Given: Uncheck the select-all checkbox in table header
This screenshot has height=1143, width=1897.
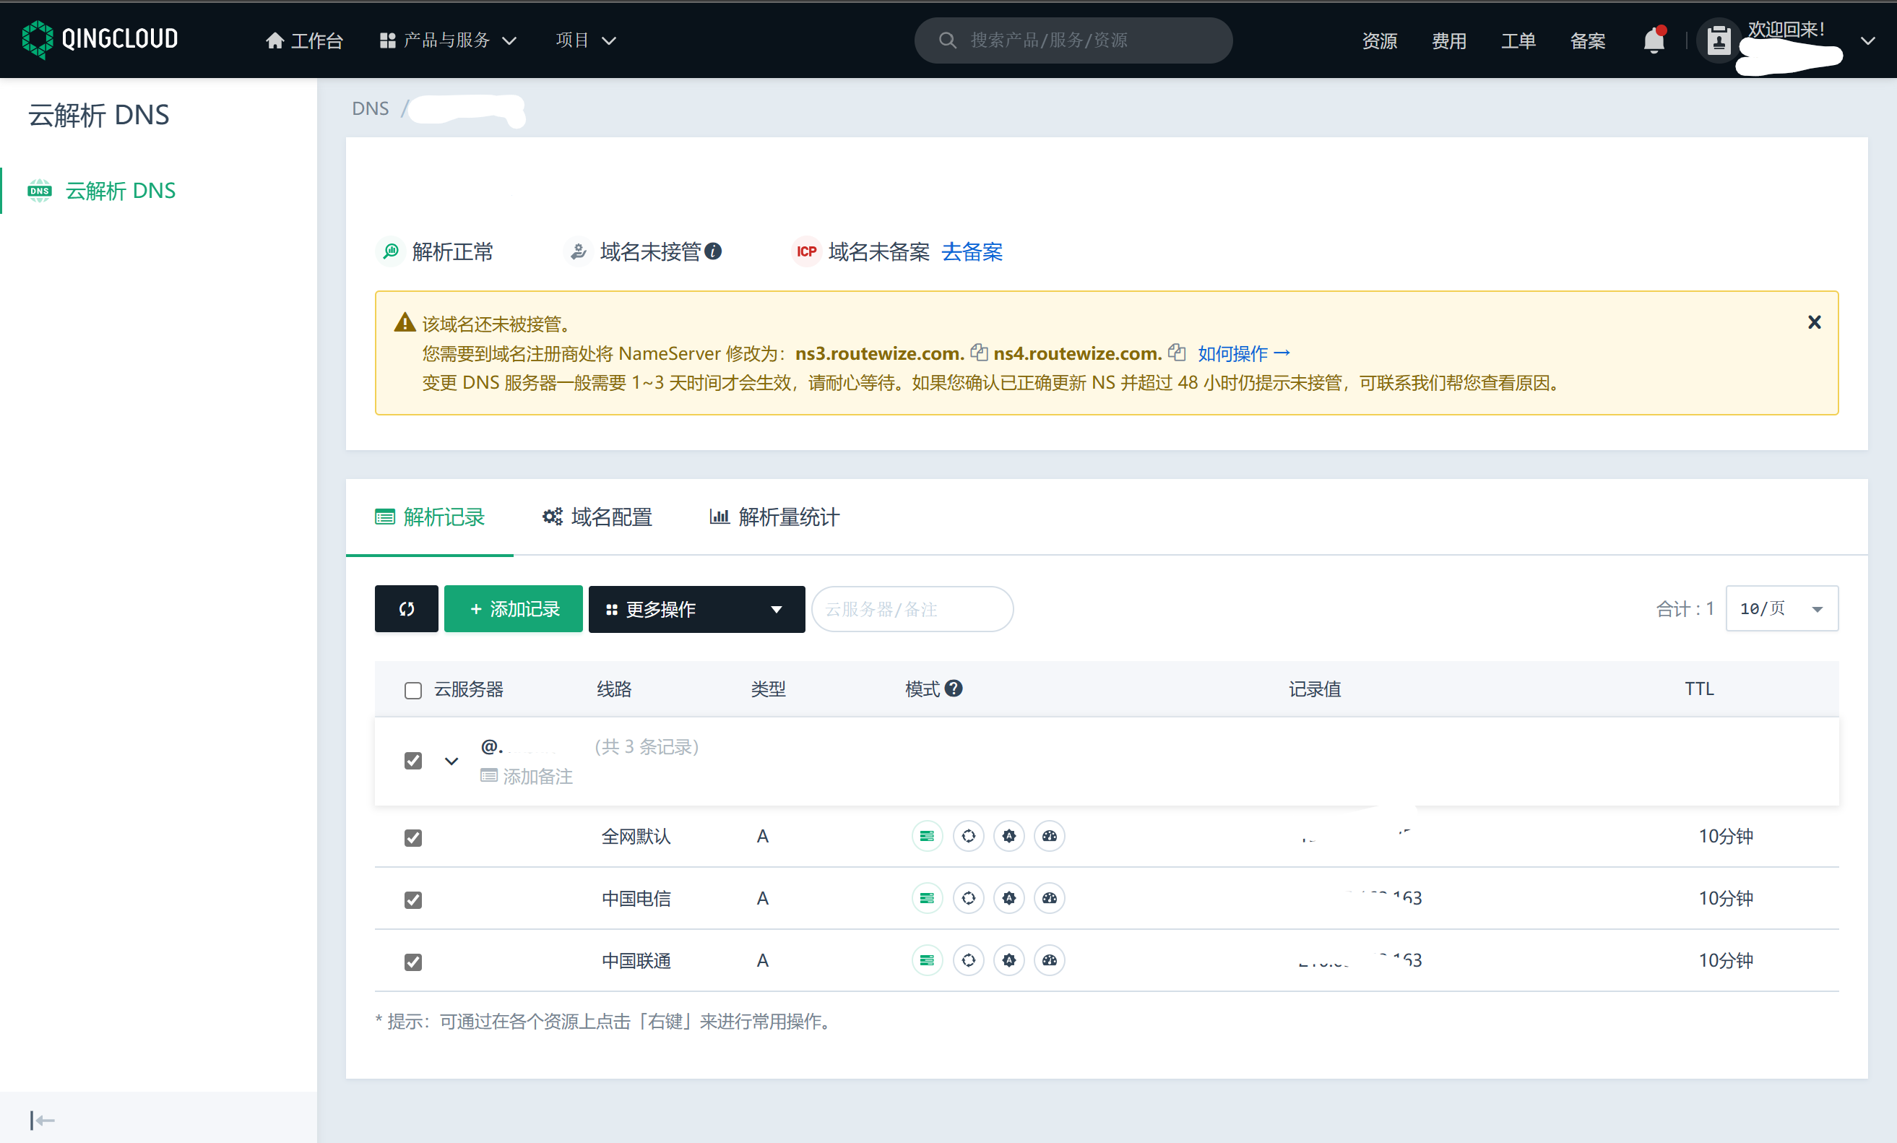Looking at the screenshot, I should [x=412, y=689].
